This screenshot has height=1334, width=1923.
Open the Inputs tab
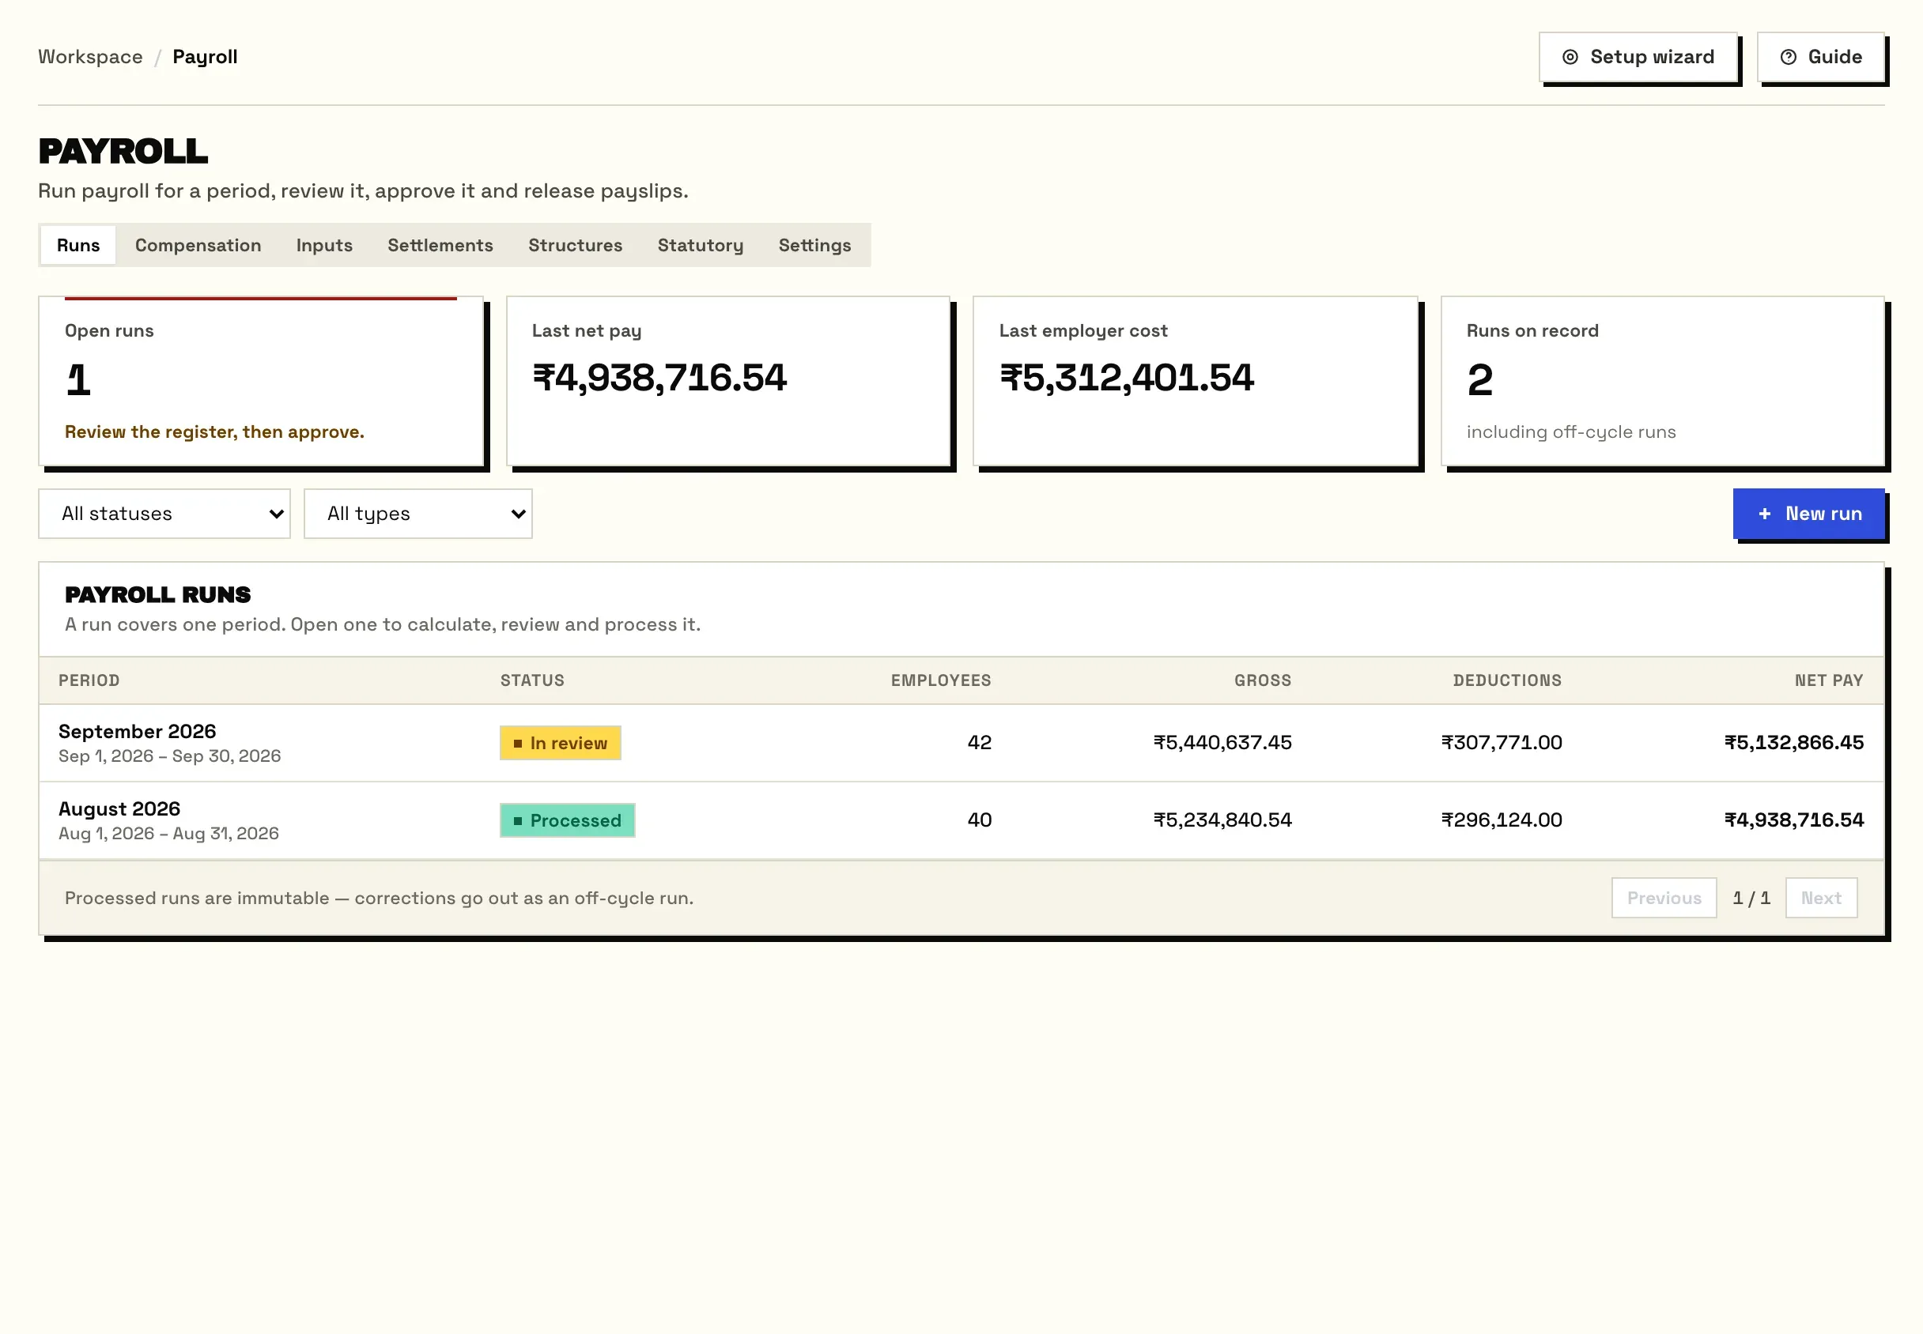tap(324, 246)
